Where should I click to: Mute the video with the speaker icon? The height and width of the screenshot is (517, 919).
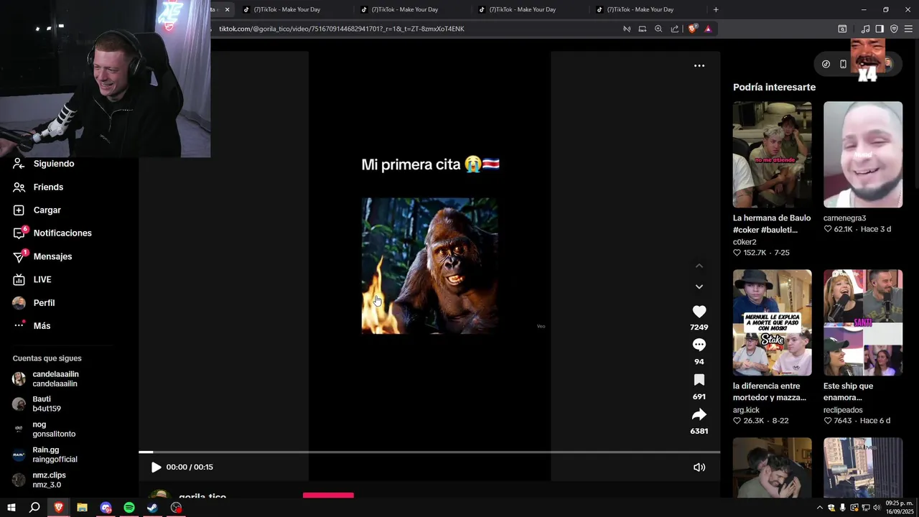[x=699, y=467]
